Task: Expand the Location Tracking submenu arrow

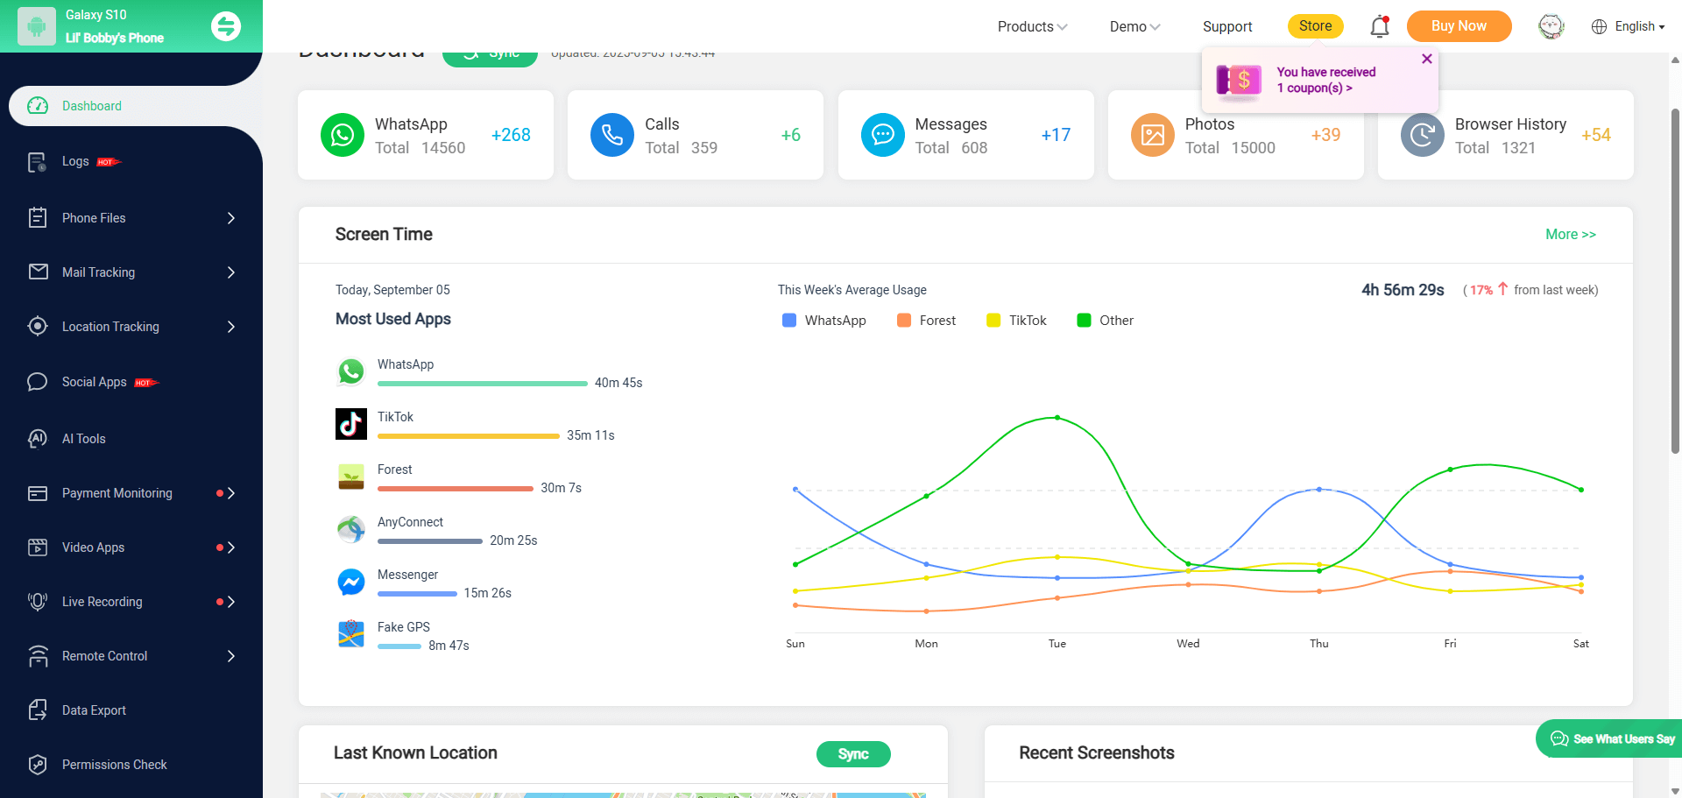Action: point(231,327)
